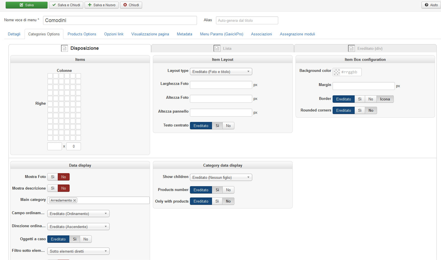Screen dimensions: 441x260
Task: Set Products number to No
Action: click(228, 190)
